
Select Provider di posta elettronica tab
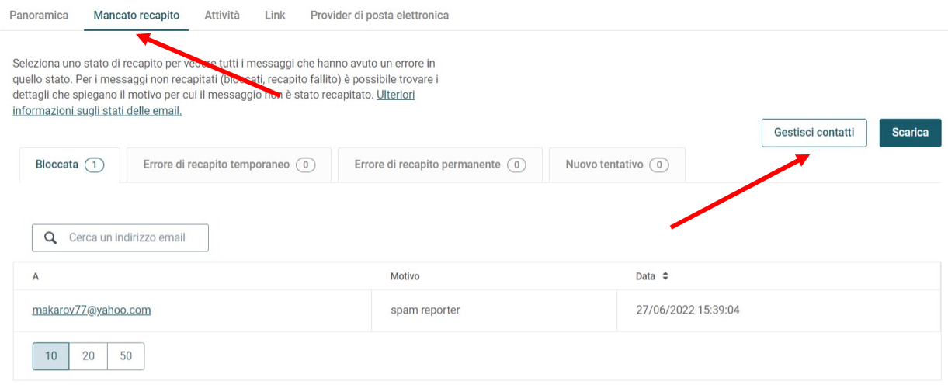[380, 15]
